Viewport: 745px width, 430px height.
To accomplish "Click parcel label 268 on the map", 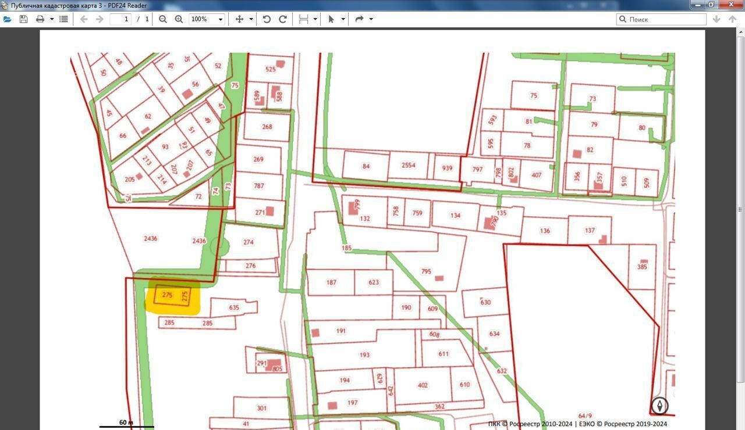I will point(267,127).
